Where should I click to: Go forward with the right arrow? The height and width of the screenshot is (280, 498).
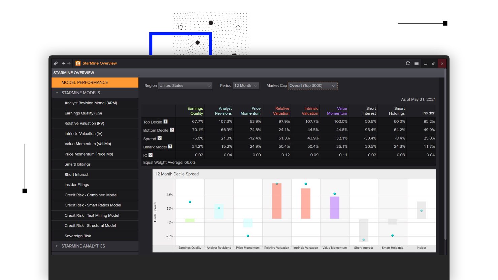tap(69, 63)
